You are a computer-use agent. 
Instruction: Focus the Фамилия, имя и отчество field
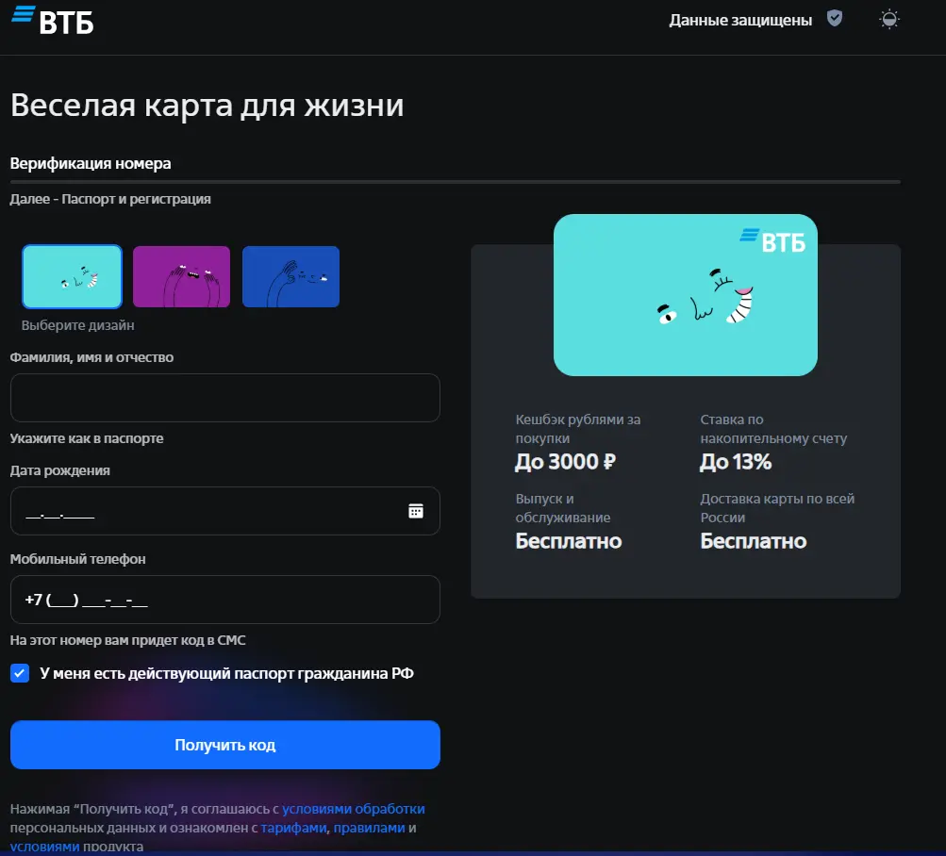[x=225, y=398]
